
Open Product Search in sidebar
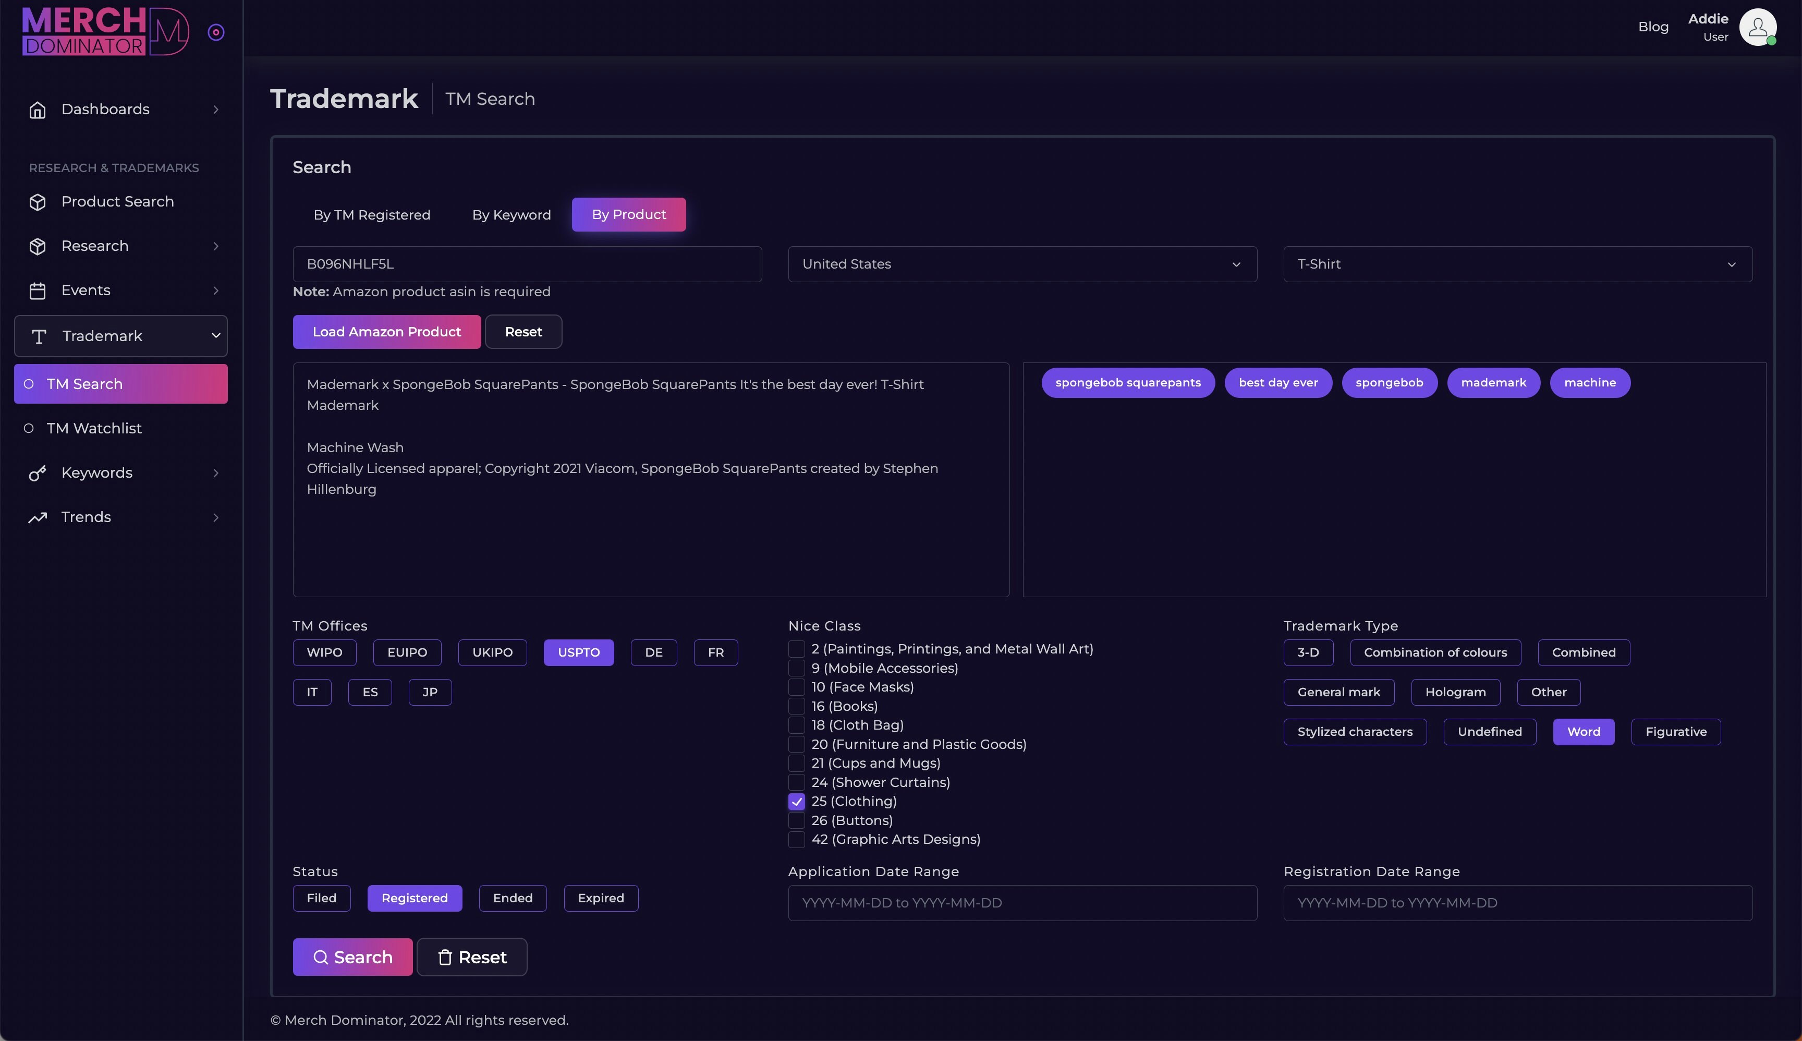(121, 202)
